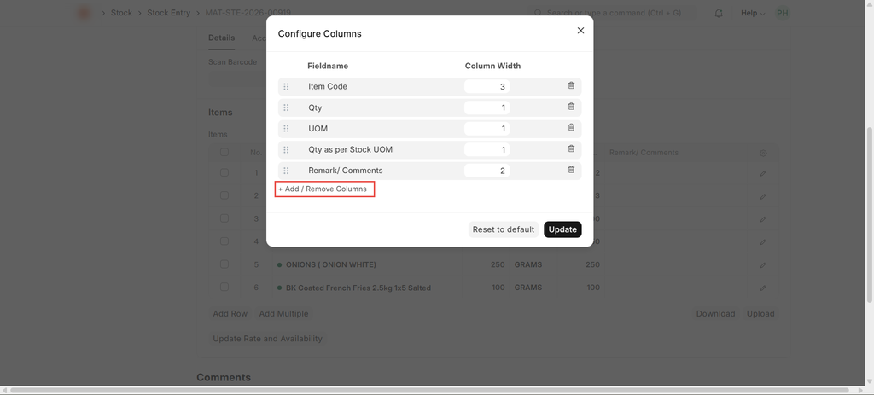Expand the Help dropdown menu
This screenshot has height=395, width=874.
coord(752,14)
